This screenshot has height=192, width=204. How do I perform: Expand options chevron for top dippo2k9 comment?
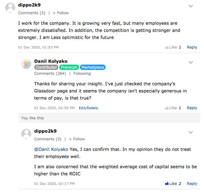click(191, 6)
